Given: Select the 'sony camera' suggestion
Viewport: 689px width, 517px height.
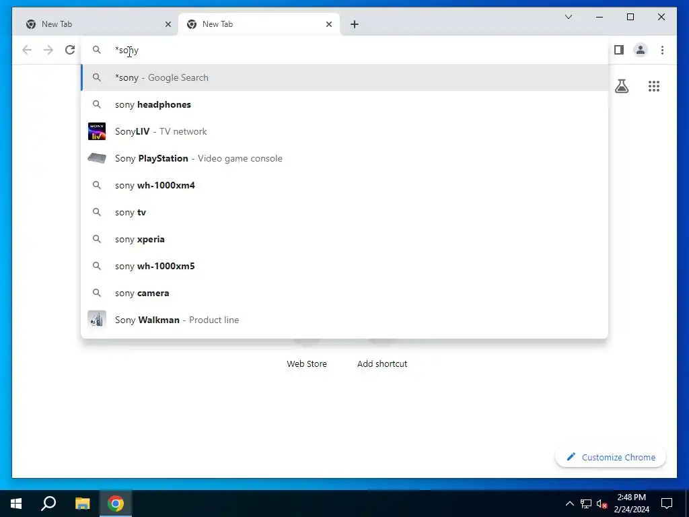Looking at the screenshot, I should click(x=344, y=293).
